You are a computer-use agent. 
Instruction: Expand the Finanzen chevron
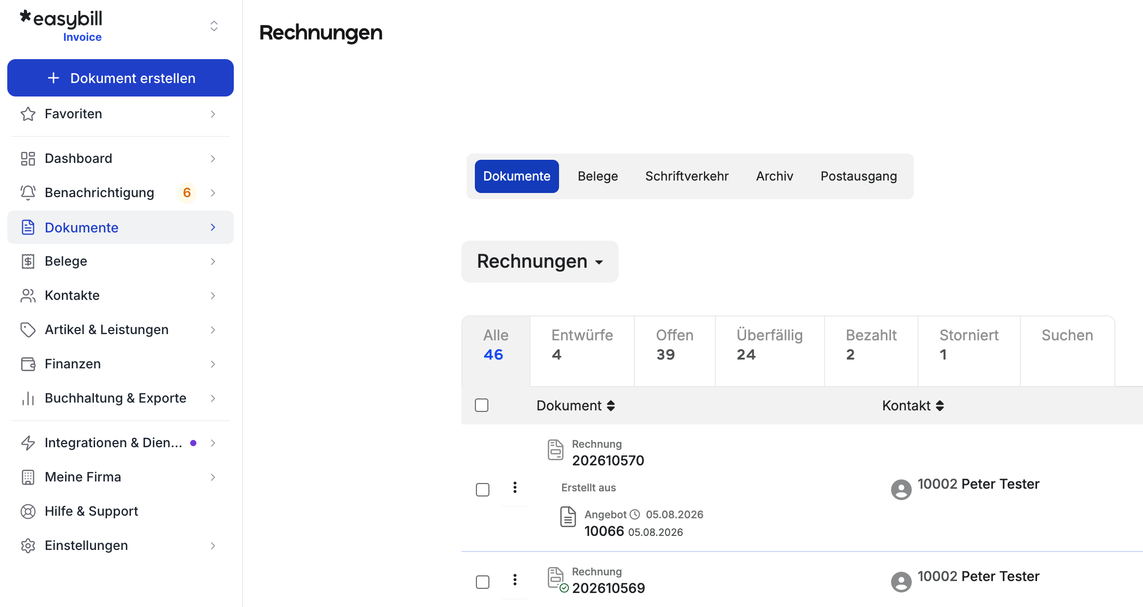pyautogui.click(x=213, y=364)
